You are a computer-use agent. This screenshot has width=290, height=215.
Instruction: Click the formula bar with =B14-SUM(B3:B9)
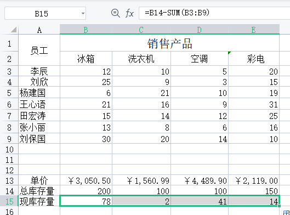pos(214,13)
